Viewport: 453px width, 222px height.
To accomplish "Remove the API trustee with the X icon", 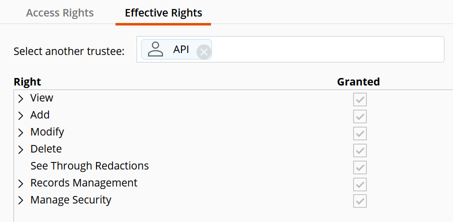I will tap(204, 52).
